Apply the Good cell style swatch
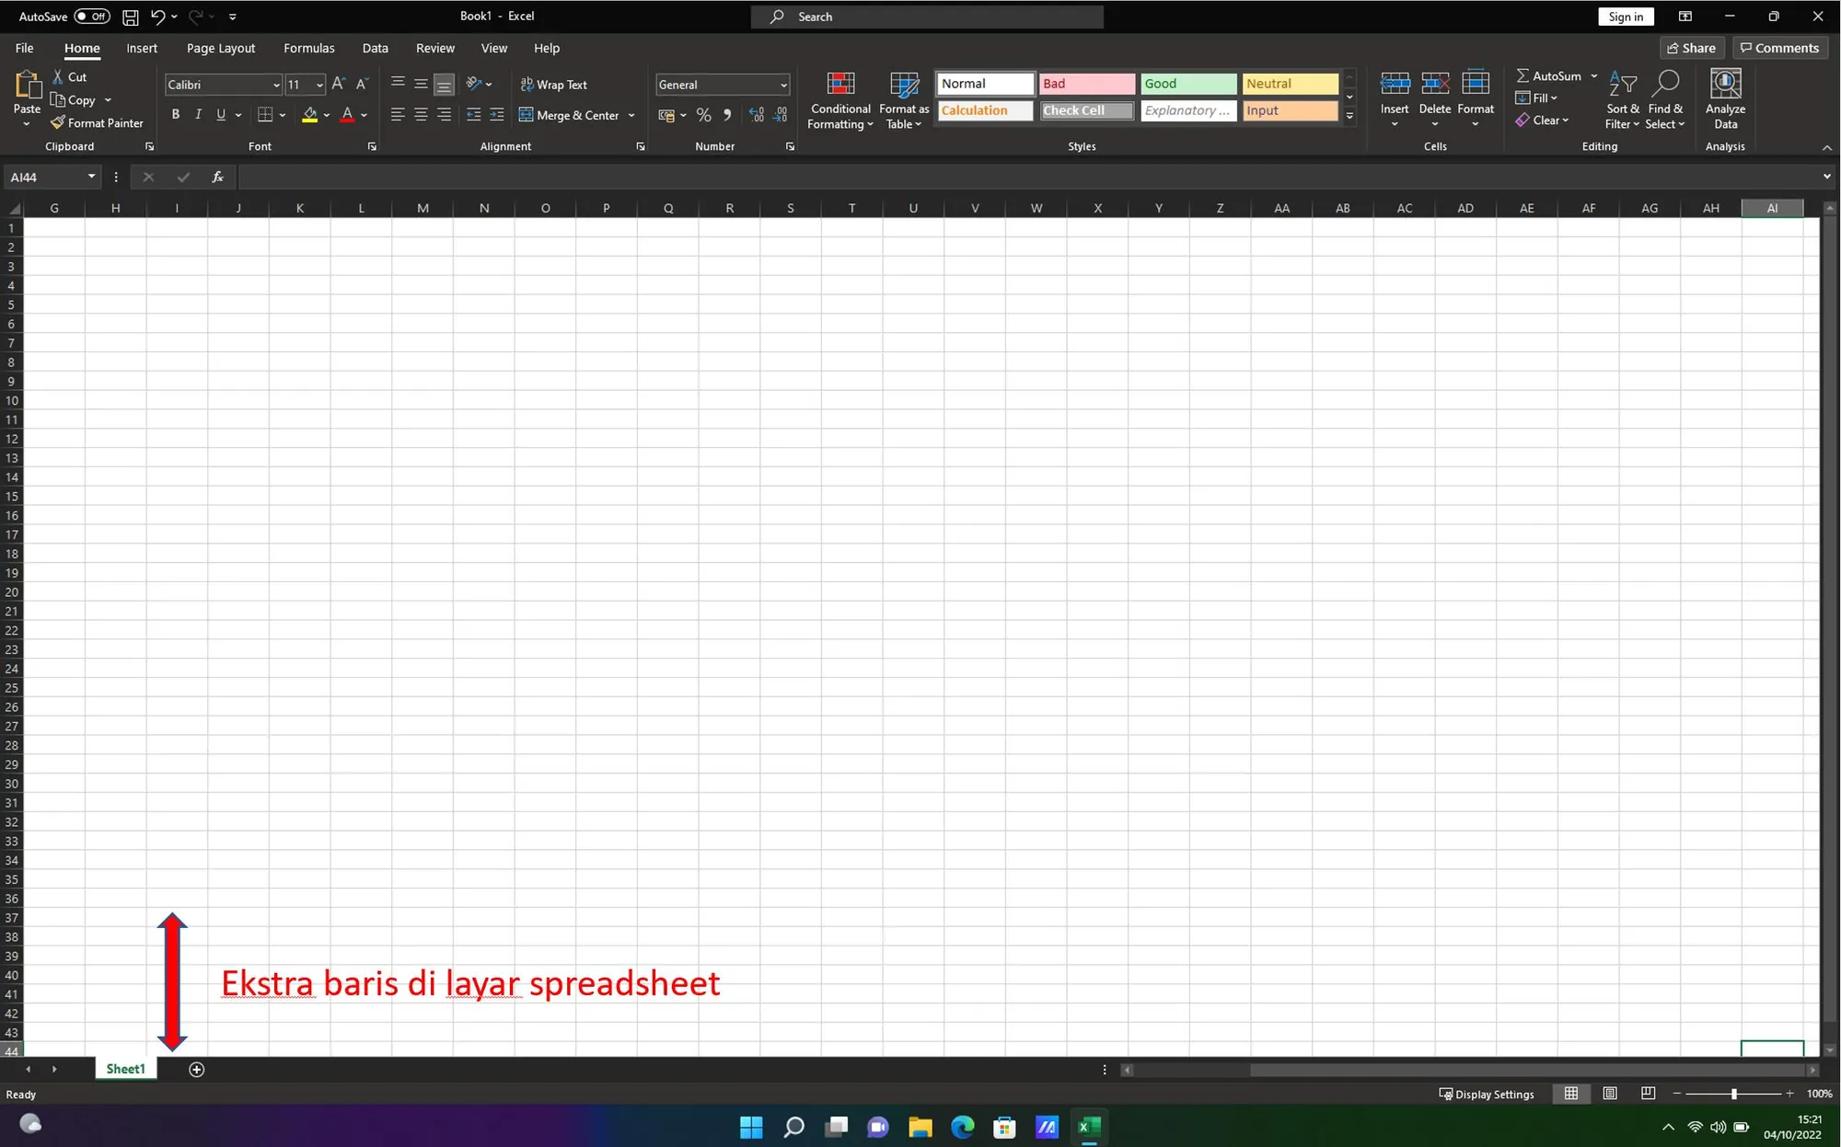The height and width of the screenshot is (1147, 1841). tap(1187, 84)
